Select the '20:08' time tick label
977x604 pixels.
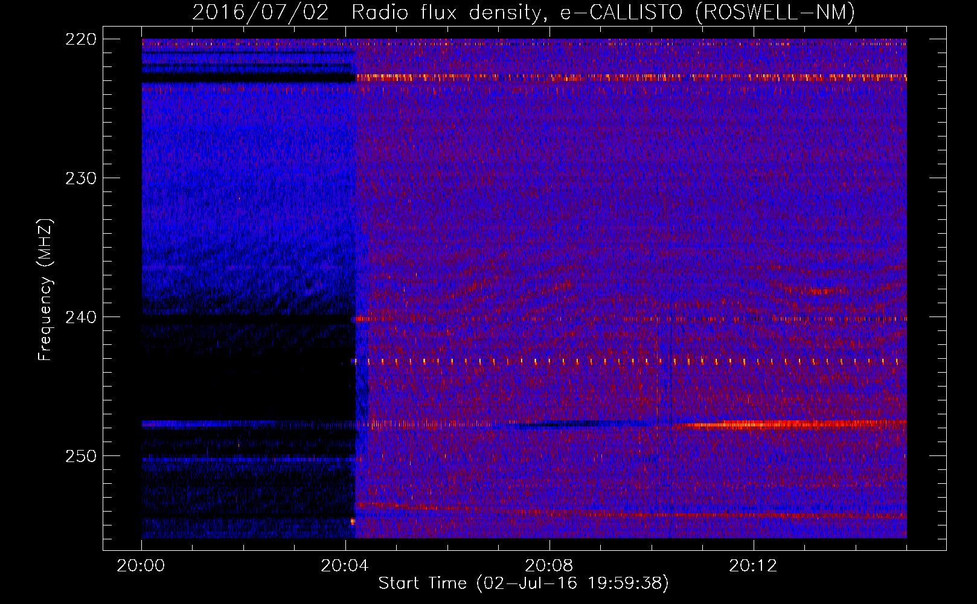549,566
